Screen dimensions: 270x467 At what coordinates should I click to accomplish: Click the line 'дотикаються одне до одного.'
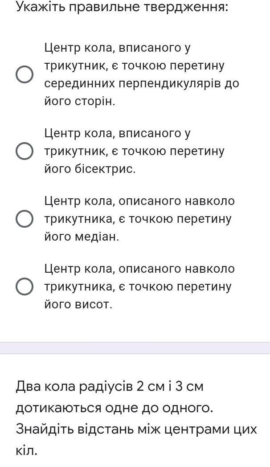click(x=115, y=408)
